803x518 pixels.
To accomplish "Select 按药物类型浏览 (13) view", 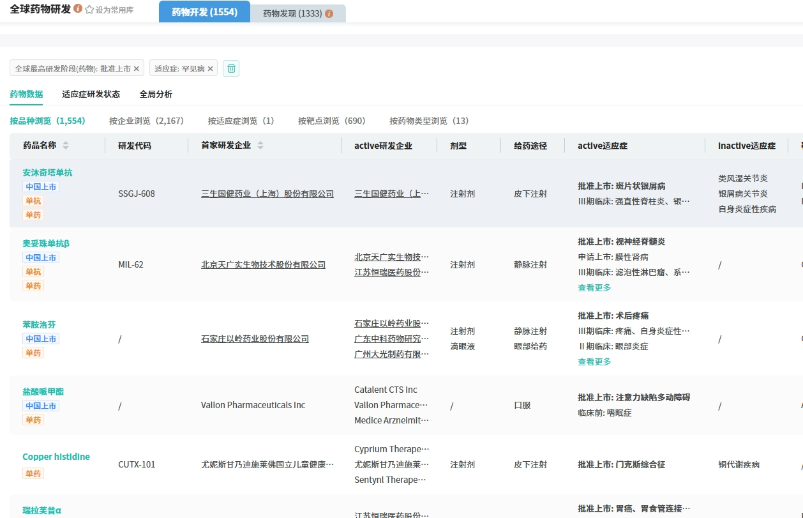I will pyautogui.click(x=429, y=121).
